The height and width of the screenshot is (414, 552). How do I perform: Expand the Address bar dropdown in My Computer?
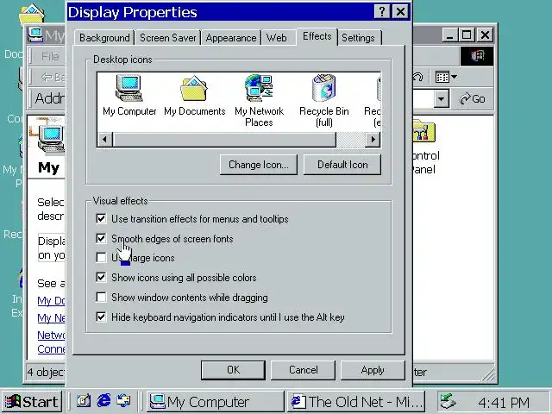pos(441,99)
